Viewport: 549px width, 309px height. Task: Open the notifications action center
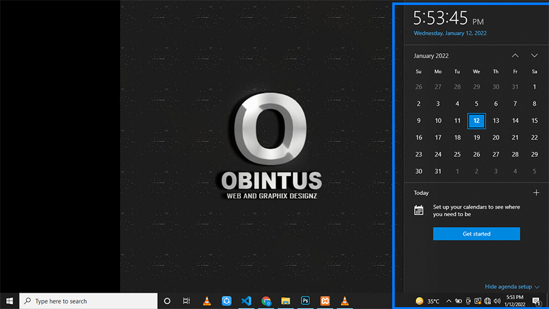pyautogui.click(x=536, y=301)
